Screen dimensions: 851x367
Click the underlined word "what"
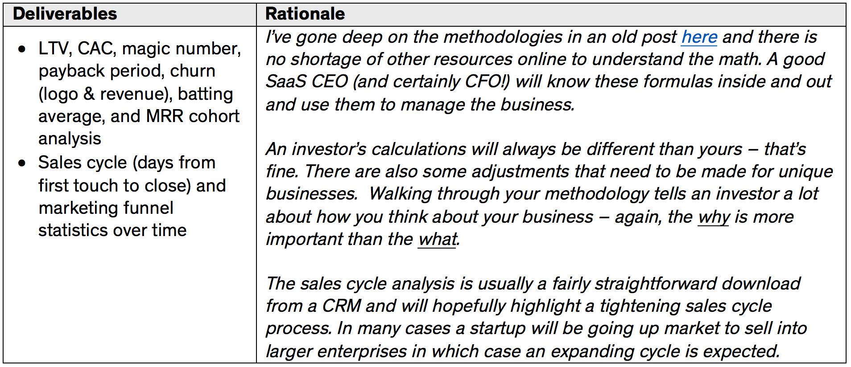438,239
